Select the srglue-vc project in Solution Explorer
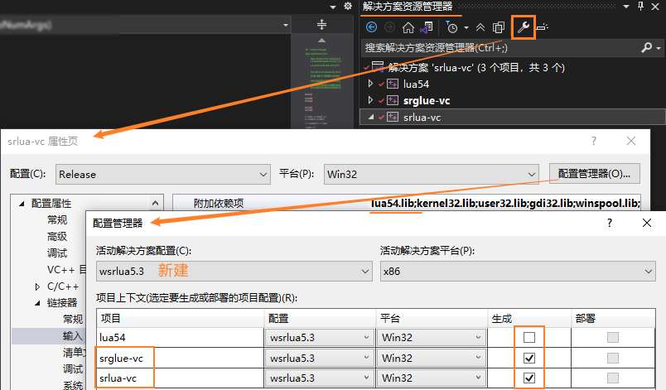The height and width of the screenshot is (390, 666). (427, 100)
